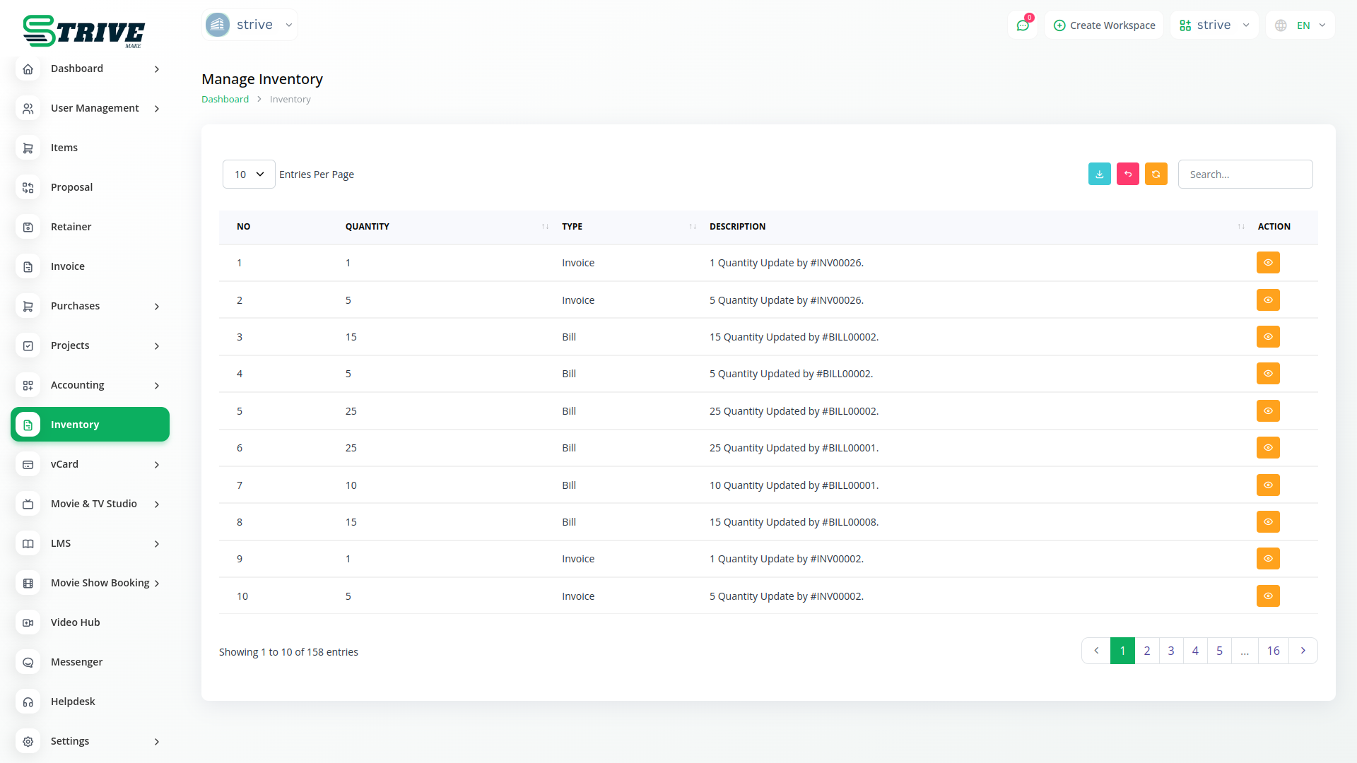View details of inventory row 1

(1268, 263)
